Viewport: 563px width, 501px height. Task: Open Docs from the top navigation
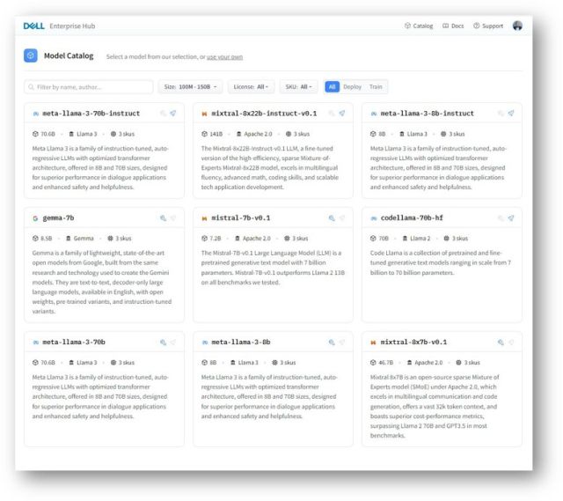[454, 26]
